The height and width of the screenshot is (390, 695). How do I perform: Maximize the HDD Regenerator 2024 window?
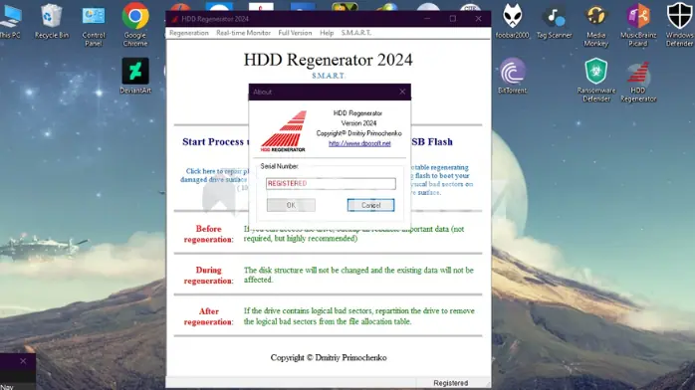(453, 19)
